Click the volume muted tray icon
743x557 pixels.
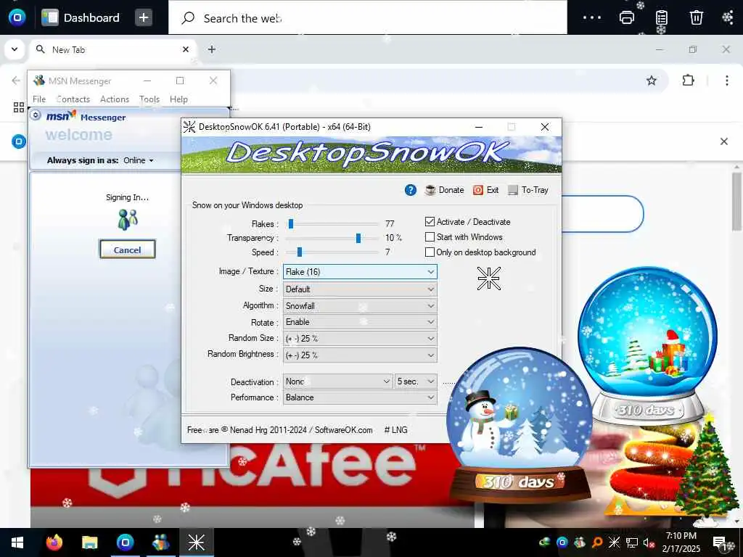point(648,542)
